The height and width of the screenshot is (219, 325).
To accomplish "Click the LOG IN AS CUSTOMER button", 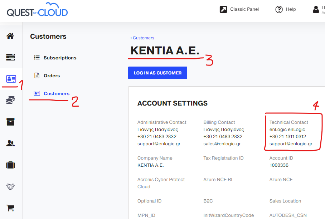I will 157,73.
